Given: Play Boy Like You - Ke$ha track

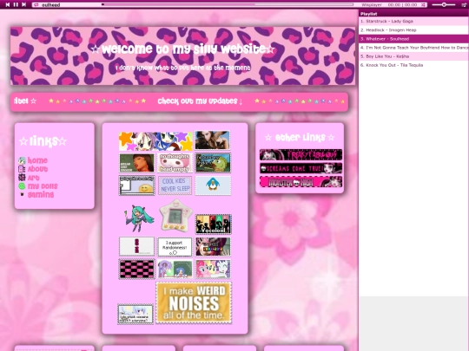Looking at the screenshot, I should pyautogui.click(x=413, y=56).
